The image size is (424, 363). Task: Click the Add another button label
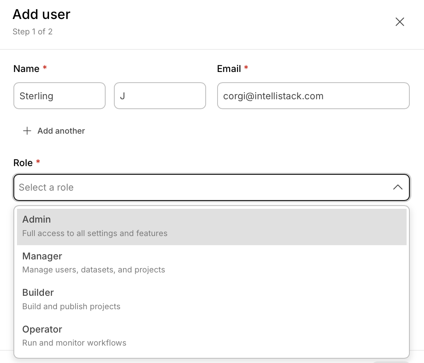coord(61,131)
